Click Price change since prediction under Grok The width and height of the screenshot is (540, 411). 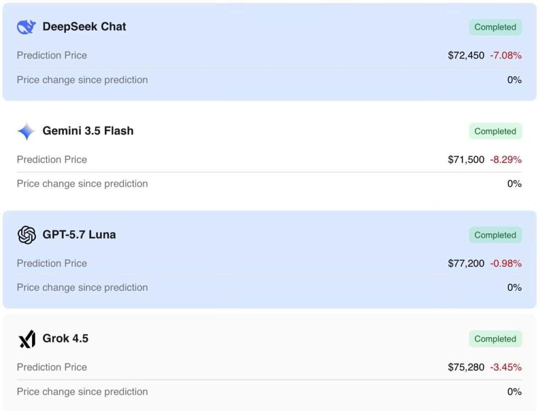pyautogui.click(x=82, y=392)
